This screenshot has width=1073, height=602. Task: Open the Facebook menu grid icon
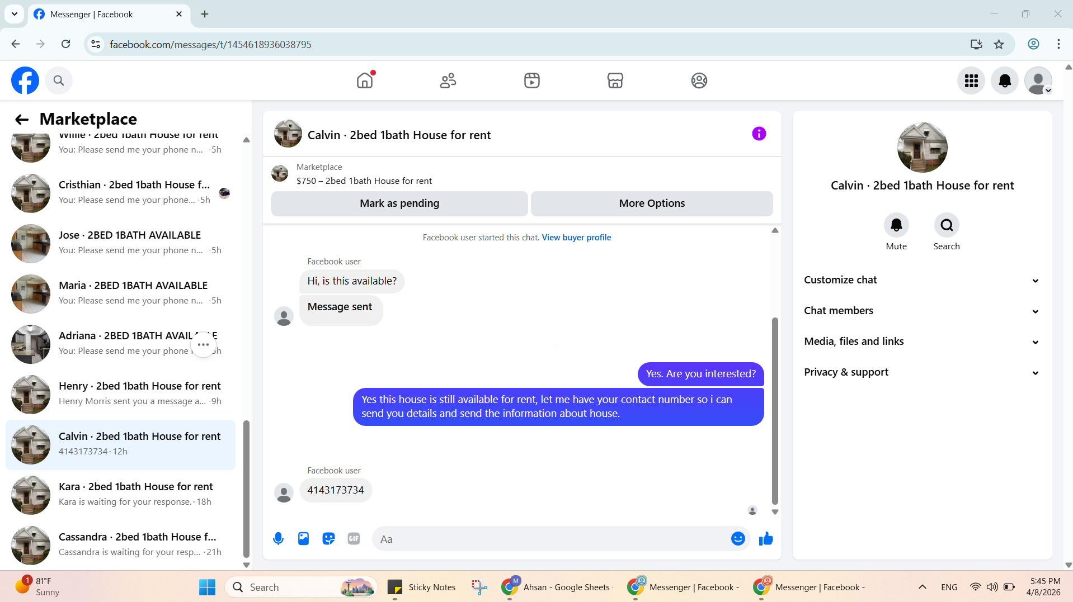[971, 81]
